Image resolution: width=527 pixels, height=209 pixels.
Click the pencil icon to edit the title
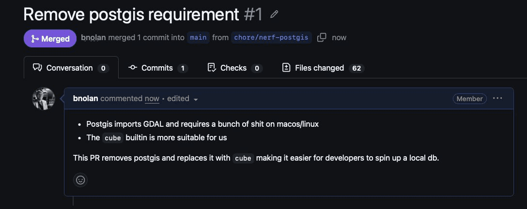pyautogui.click(x=274, y=15)
